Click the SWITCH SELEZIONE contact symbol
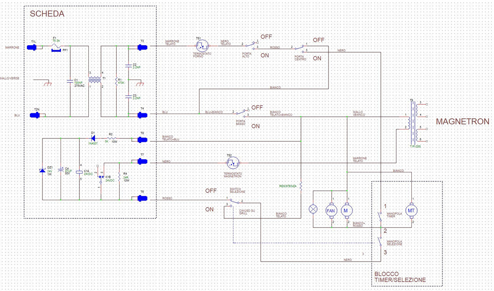The height and width of the screenshot is (291, 494). click(x=234, y=203)
